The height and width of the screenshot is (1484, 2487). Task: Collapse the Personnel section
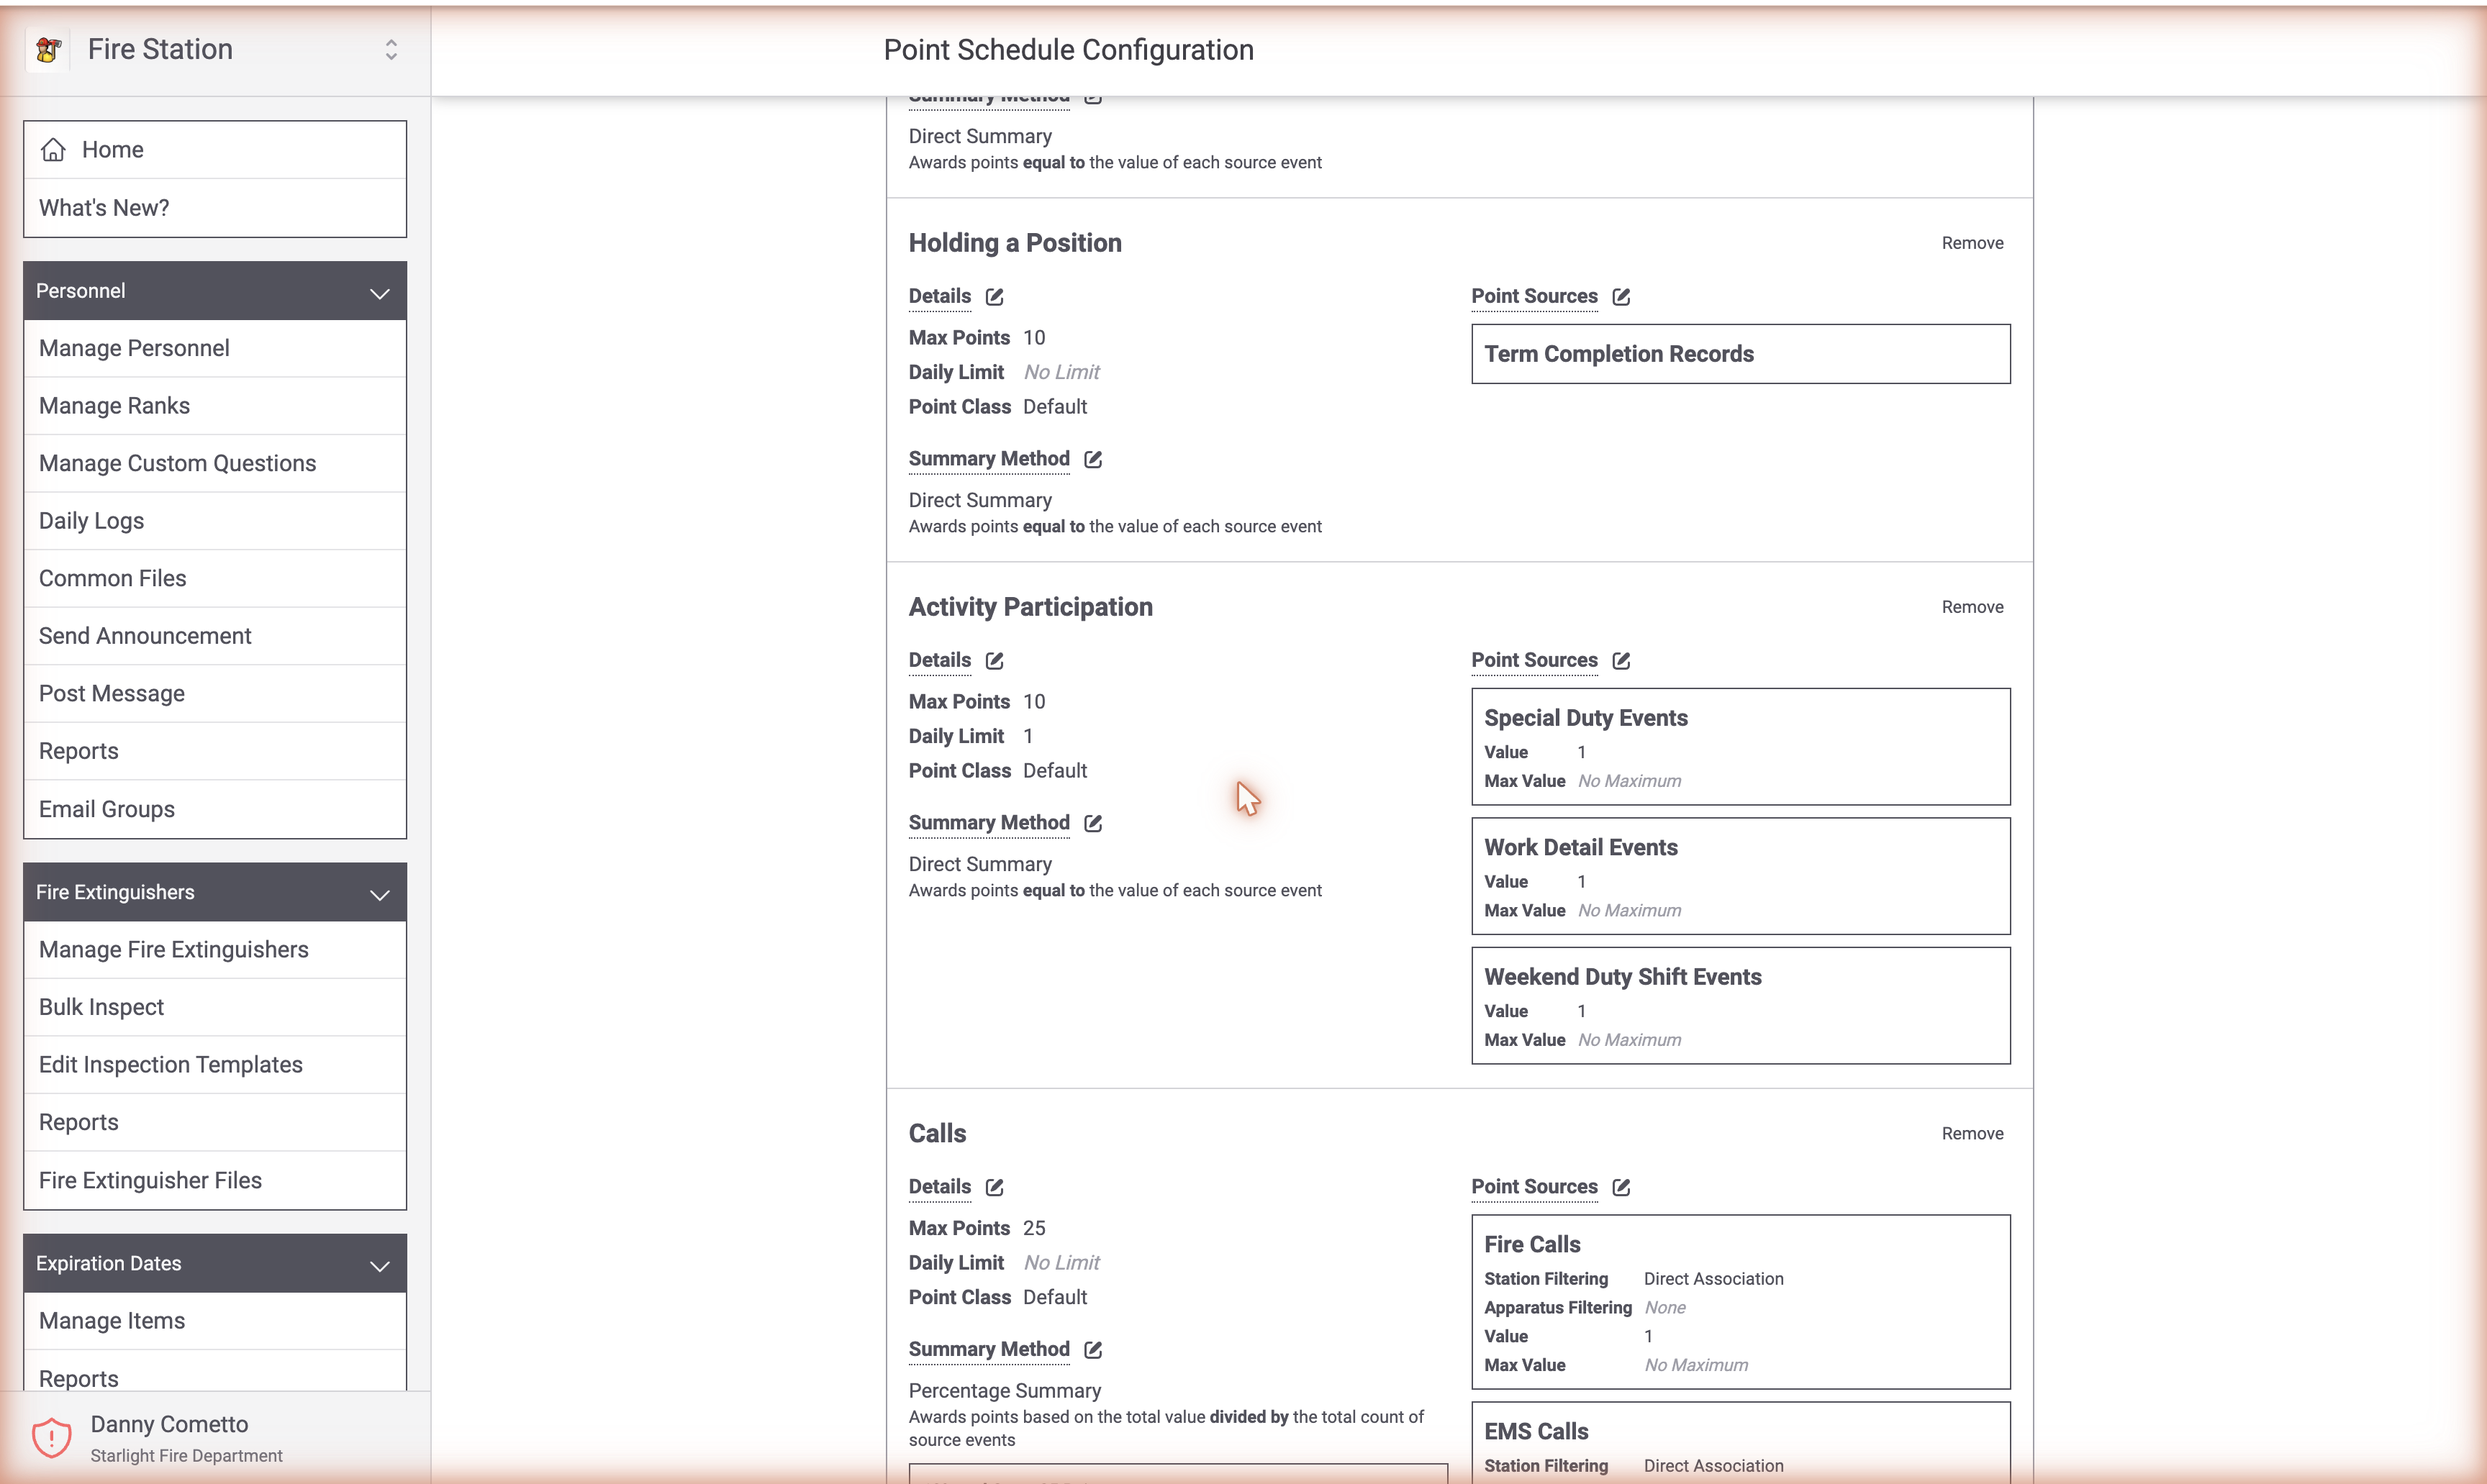(x=215, y=291)
